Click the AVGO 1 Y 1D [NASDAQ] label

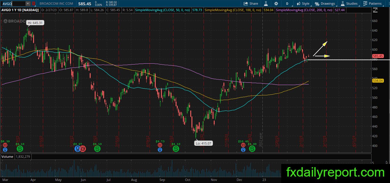[21, 10]
